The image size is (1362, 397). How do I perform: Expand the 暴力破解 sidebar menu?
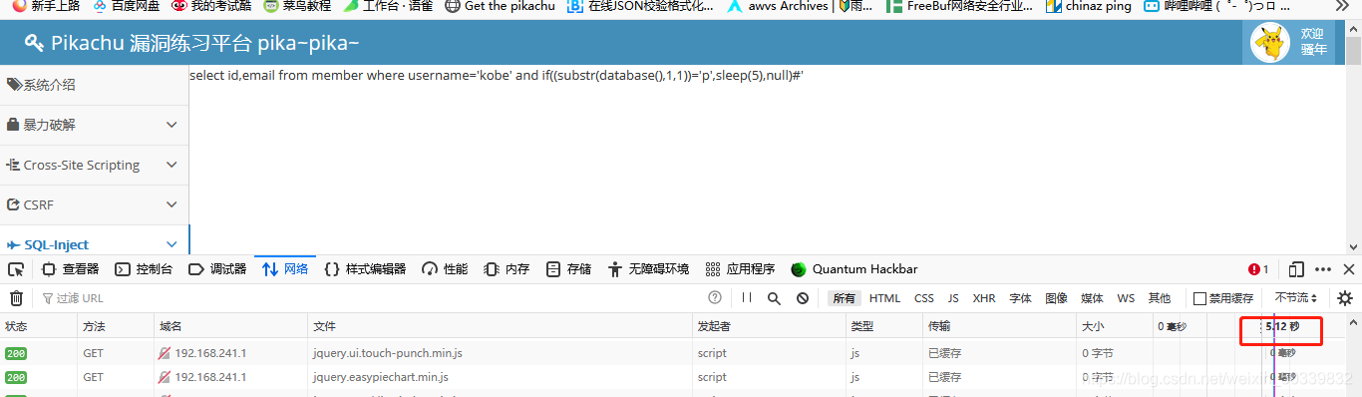94,125
